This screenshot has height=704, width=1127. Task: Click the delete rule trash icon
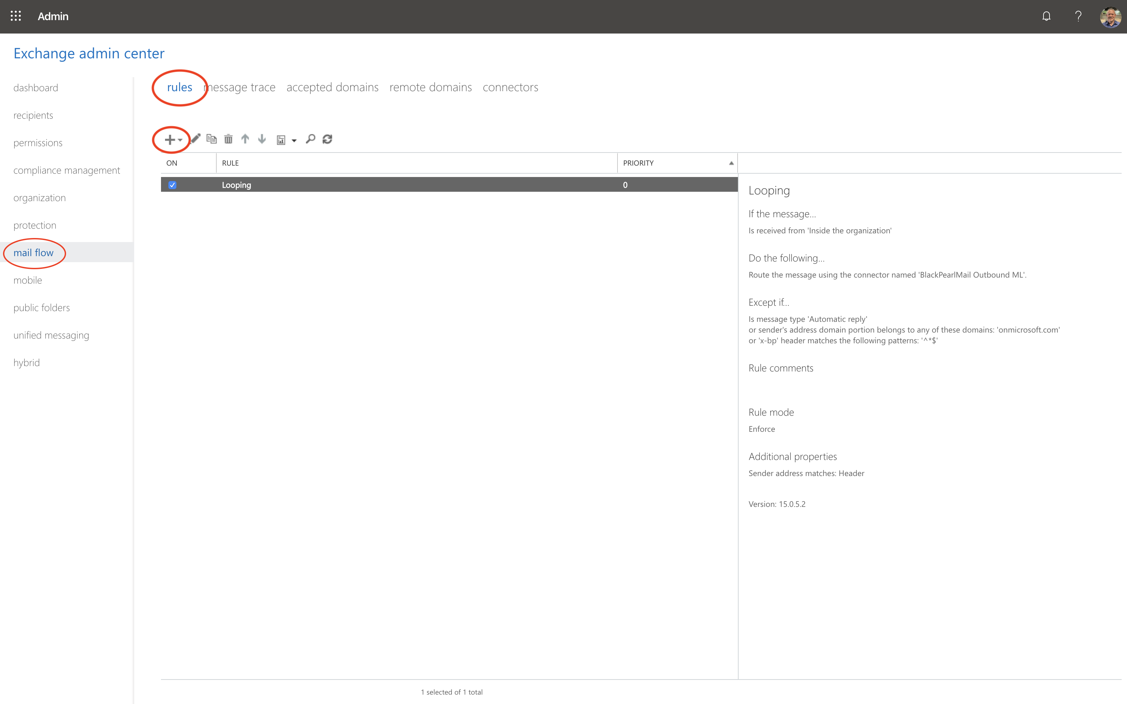point(228,139)
